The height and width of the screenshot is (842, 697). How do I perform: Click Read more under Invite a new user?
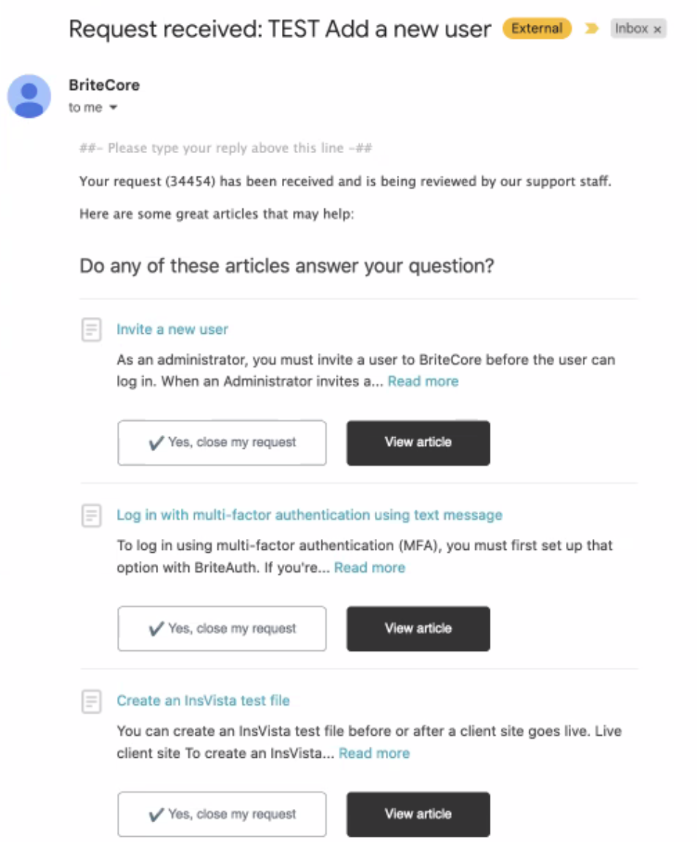[x=423, y=381]
